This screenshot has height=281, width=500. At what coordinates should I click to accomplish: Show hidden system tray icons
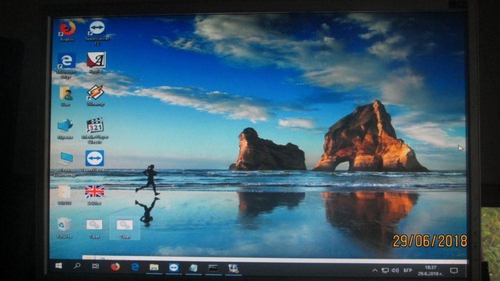click(x=375, y=271)
